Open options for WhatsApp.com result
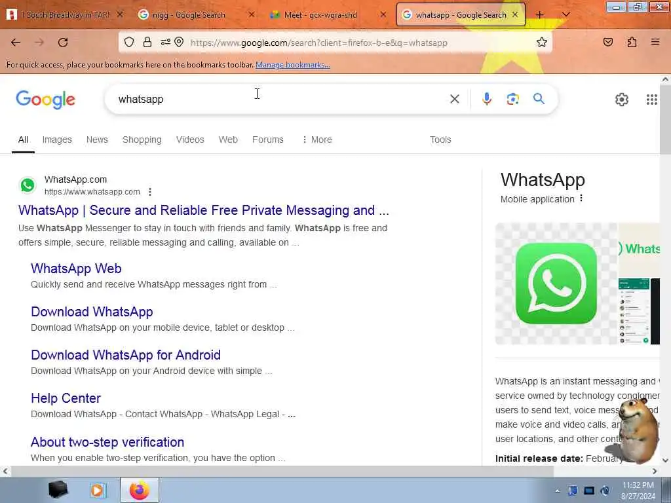The width and height of the screenshot is (671, 503). point(150,192)
